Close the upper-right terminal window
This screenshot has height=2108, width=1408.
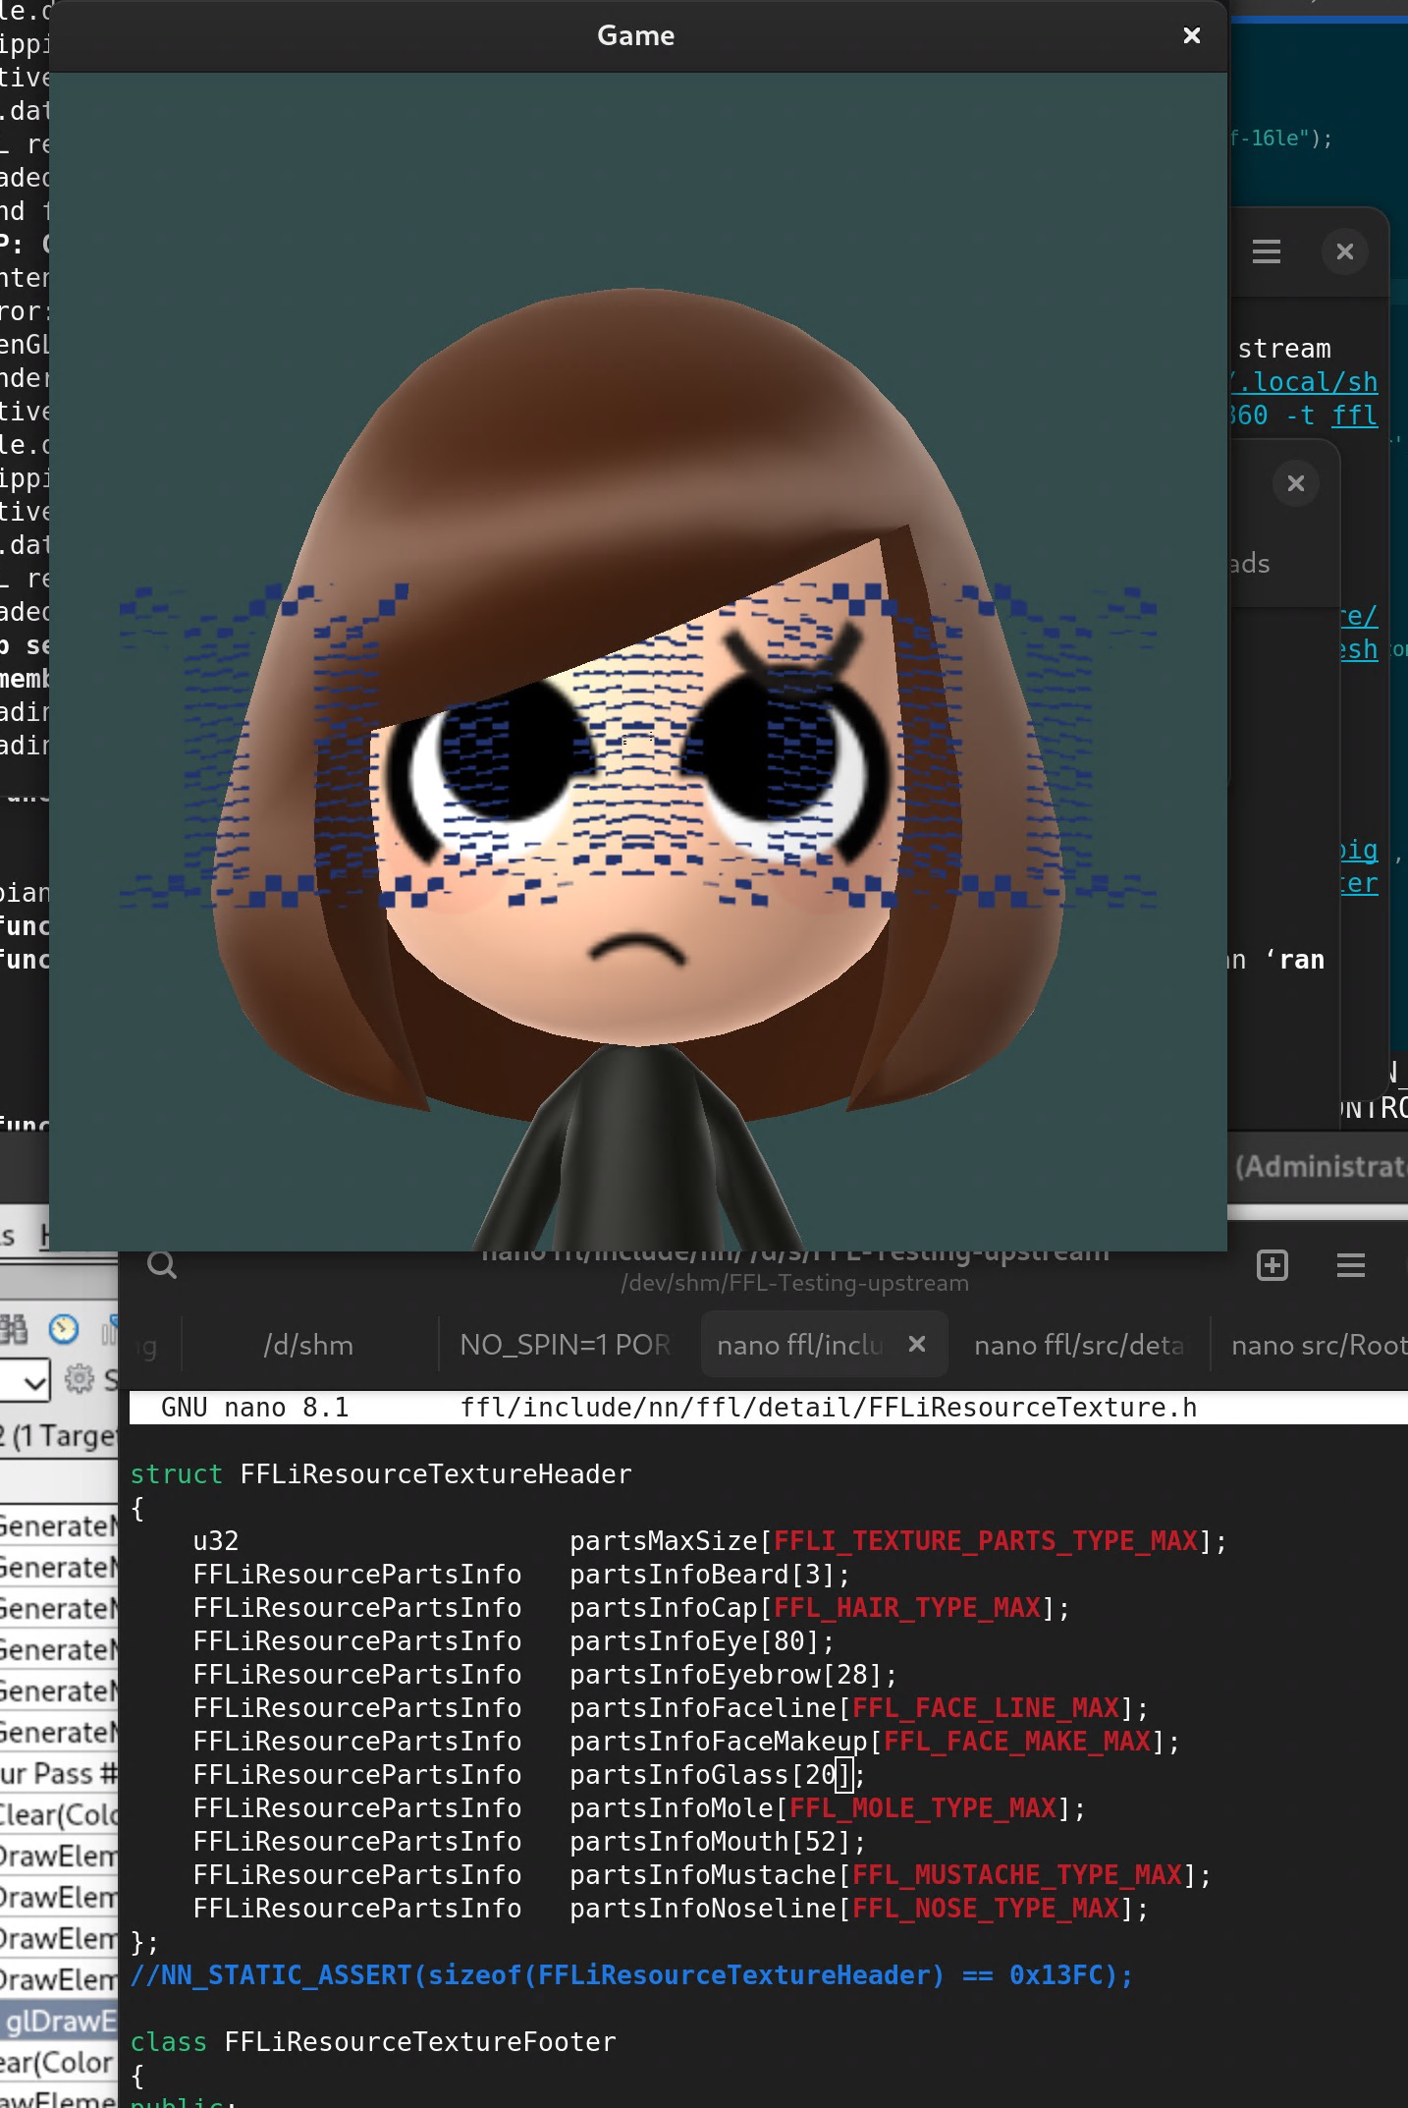pos(1344,251)
